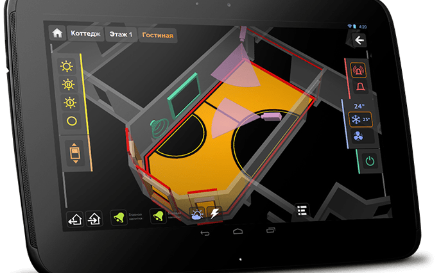Screen dimensions: 441x273
Task: Tap the home icon in breadcrumb bar
Action: tap(58, 33)
